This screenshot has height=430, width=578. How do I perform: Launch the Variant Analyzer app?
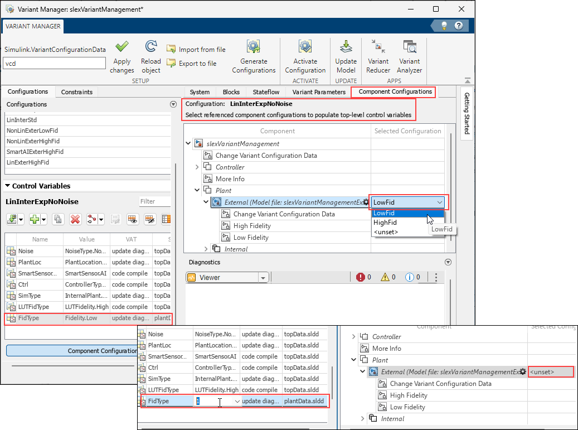[410, 47]
